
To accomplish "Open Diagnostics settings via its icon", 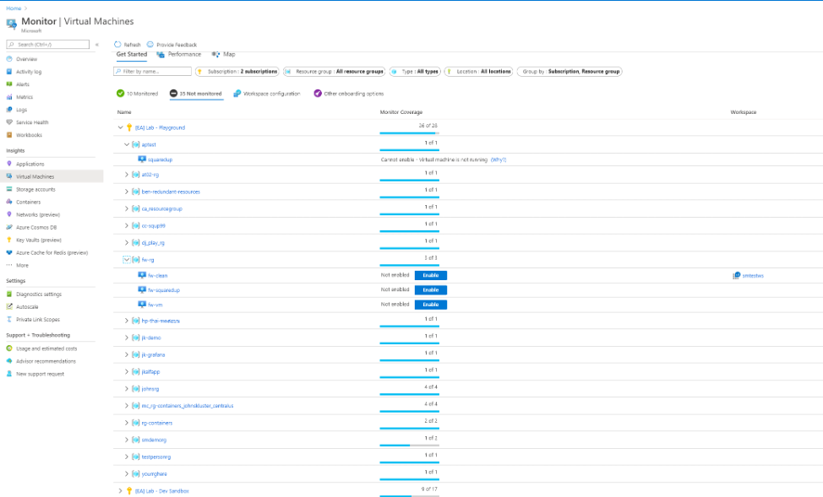I will click(9, 294).
